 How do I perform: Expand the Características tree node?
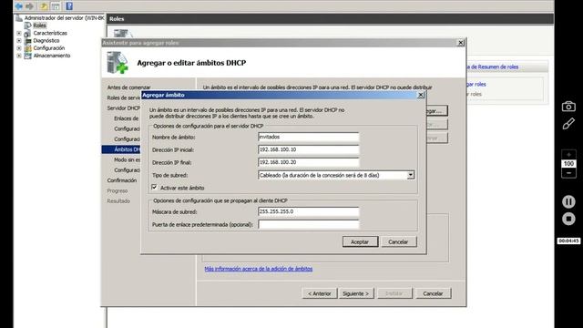point(19,33)
